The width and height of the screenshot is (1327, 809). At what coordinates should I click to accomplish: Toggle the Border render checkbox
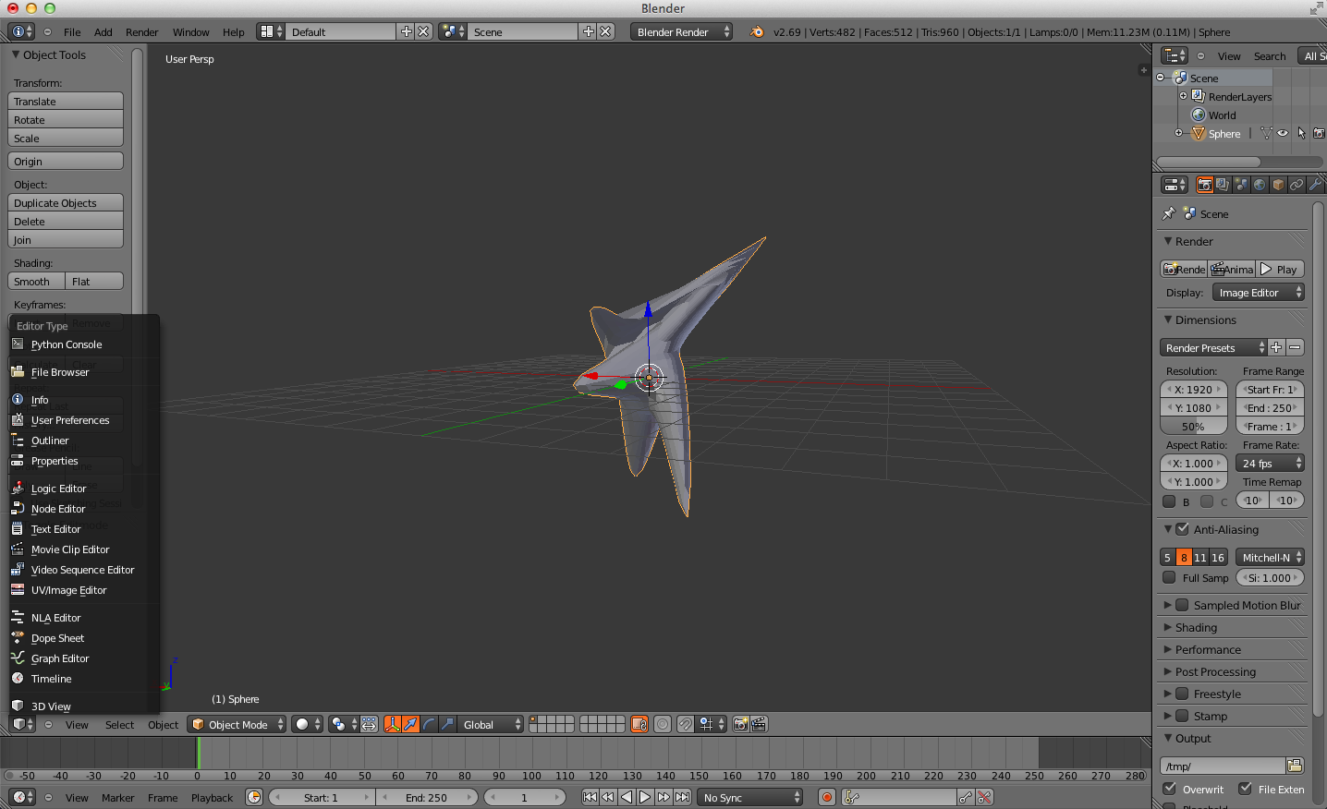(x=1169, y=501)
